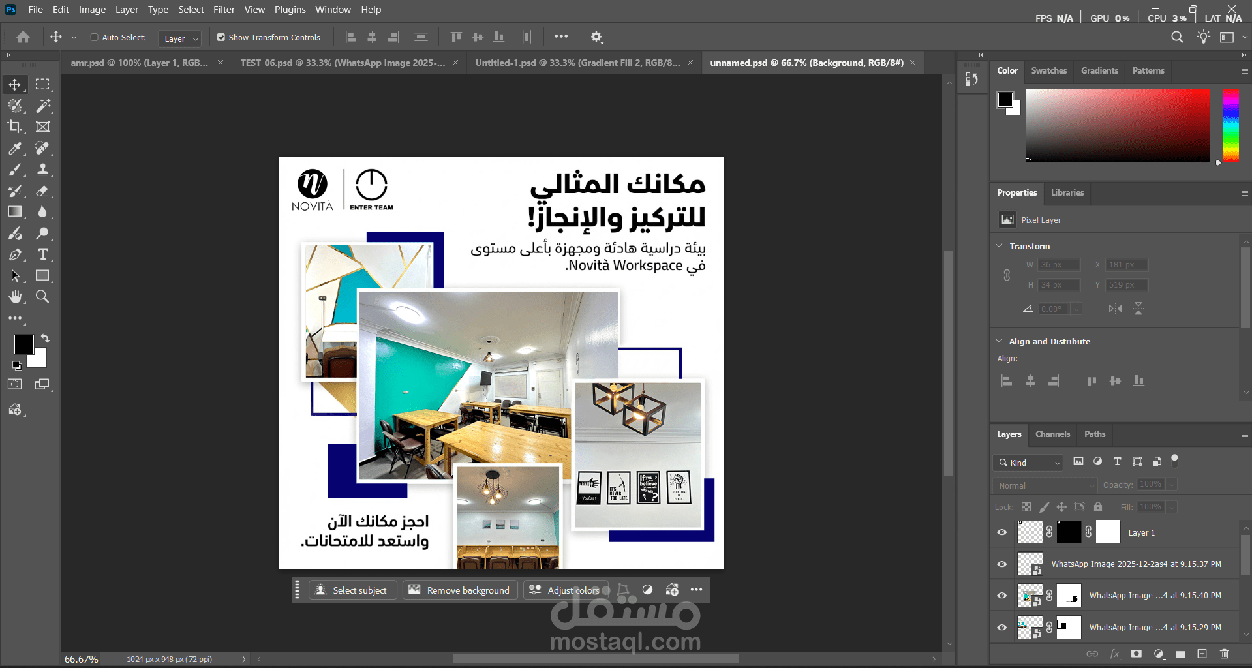Screen dimensions: 1252x668
Task: Select the Pen tool
Action: tap(16, 254)
